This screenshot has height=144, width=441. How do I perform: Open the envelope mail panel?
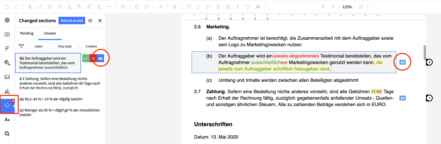coord(7,77)
